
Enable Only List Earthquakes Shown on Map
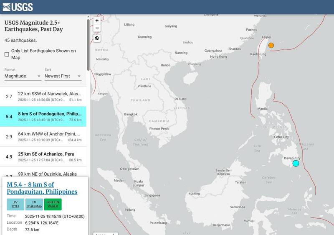pos(7,54)
